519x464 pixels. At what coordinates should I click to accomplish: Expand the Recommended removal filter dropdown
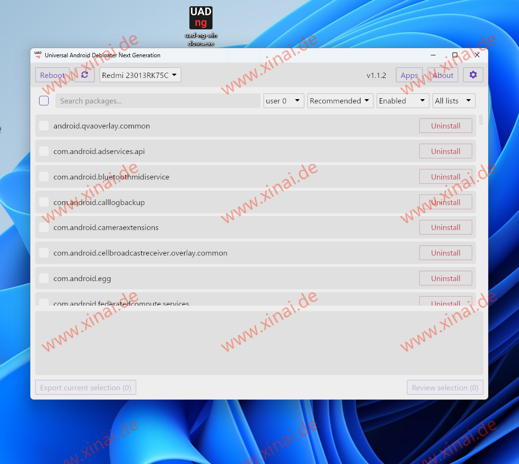tap(340, 101)
